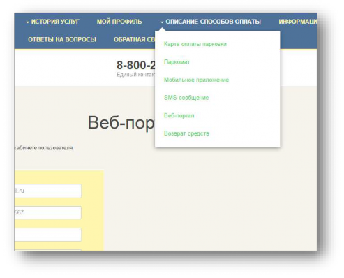Collapse the ОПИСАНИЕ СПОСОБОВ ОПЛАТЫ dropdown
The image size is (344, 278).
click(x=211, y=22)
